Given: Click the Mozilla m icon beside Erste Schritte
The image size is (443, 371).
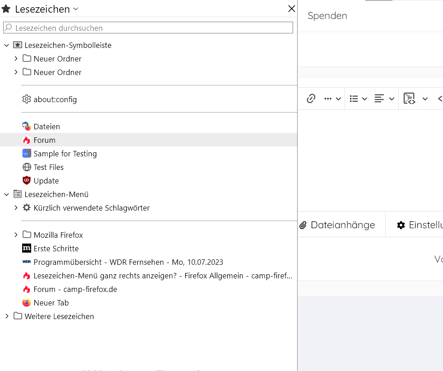Looking at the screenshot, I should [27, 248].
